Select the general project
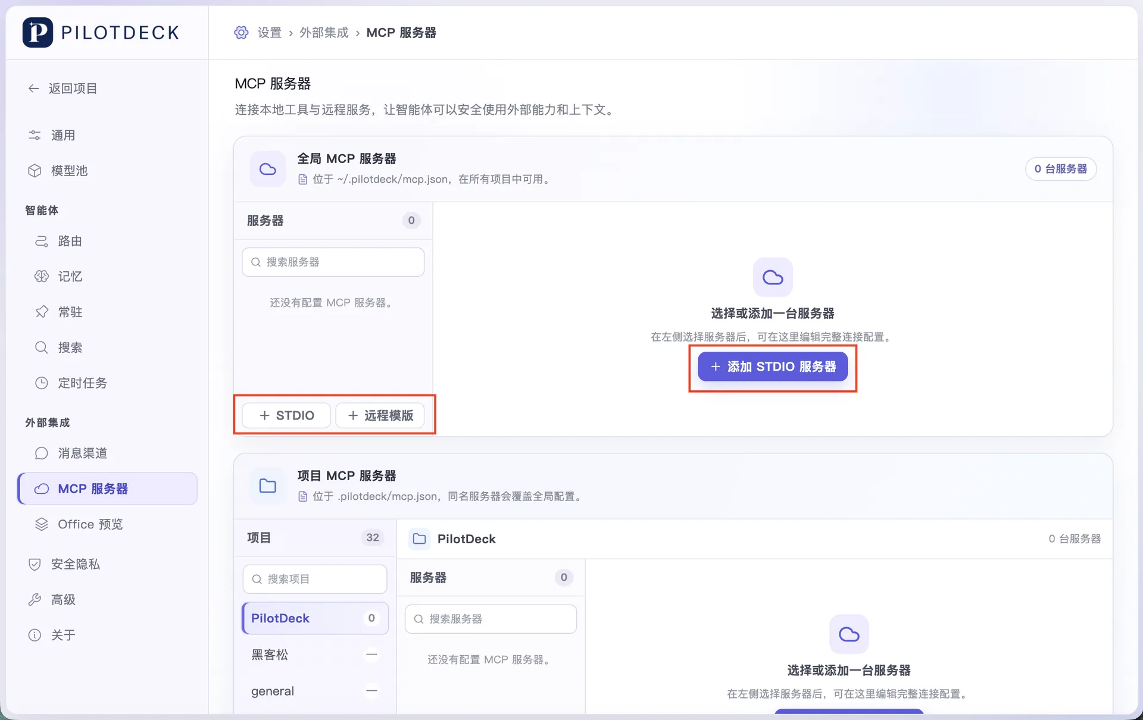The height and width of the screenshot is (720, 1143). tap(315, 691)
